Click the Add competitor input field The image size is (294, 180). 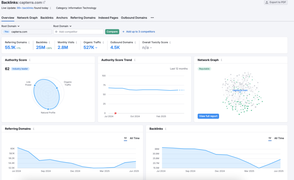point(78,32)
